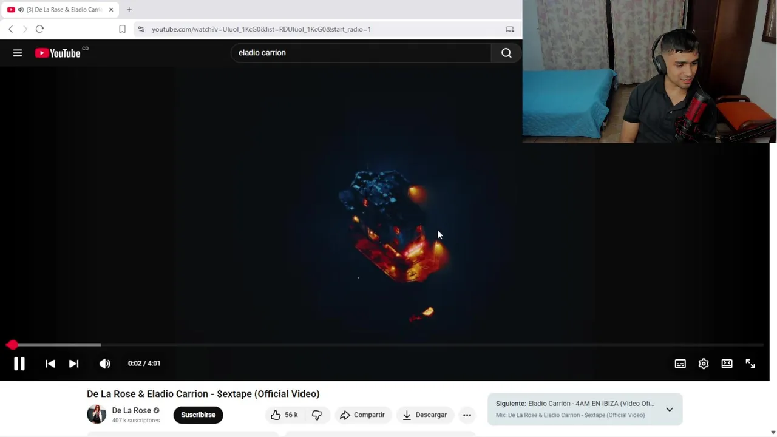
Task: Toggle subtitles on the player
Action: 680,364
